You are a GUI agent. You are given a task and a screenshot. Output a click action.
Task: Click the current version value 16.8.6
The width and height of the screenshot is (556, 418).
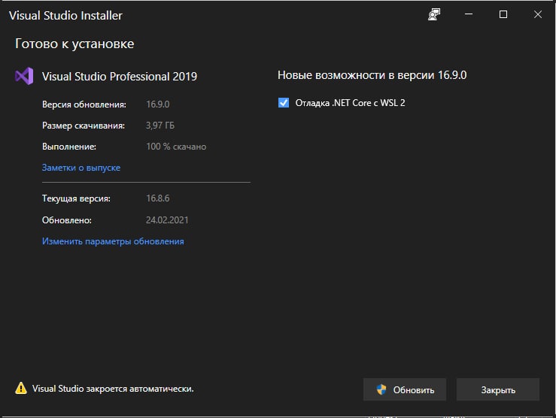pyautogui.click(x=158, y=198)
